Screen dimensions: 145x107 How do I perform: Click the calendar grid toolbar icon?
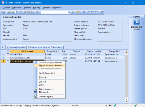[84, 12]
